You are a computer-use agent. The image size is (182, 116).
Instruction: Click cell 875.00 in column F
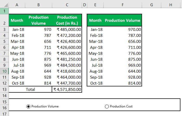point(123,59)
